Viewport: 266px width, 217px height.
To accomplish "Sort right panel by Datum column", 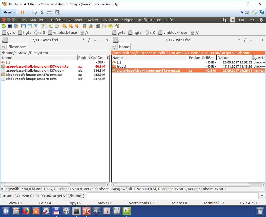I will (234, 58).
